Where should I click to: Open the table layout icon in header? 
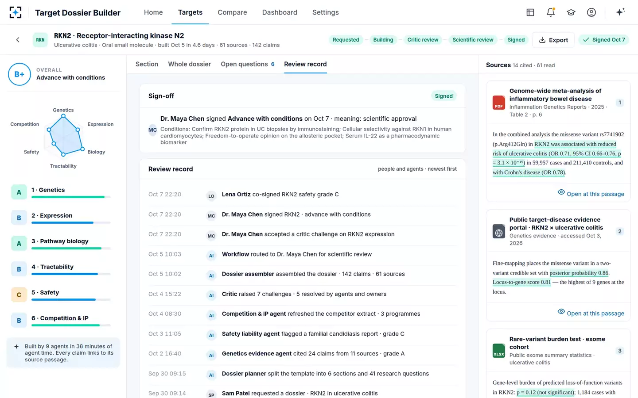point(530,12)
